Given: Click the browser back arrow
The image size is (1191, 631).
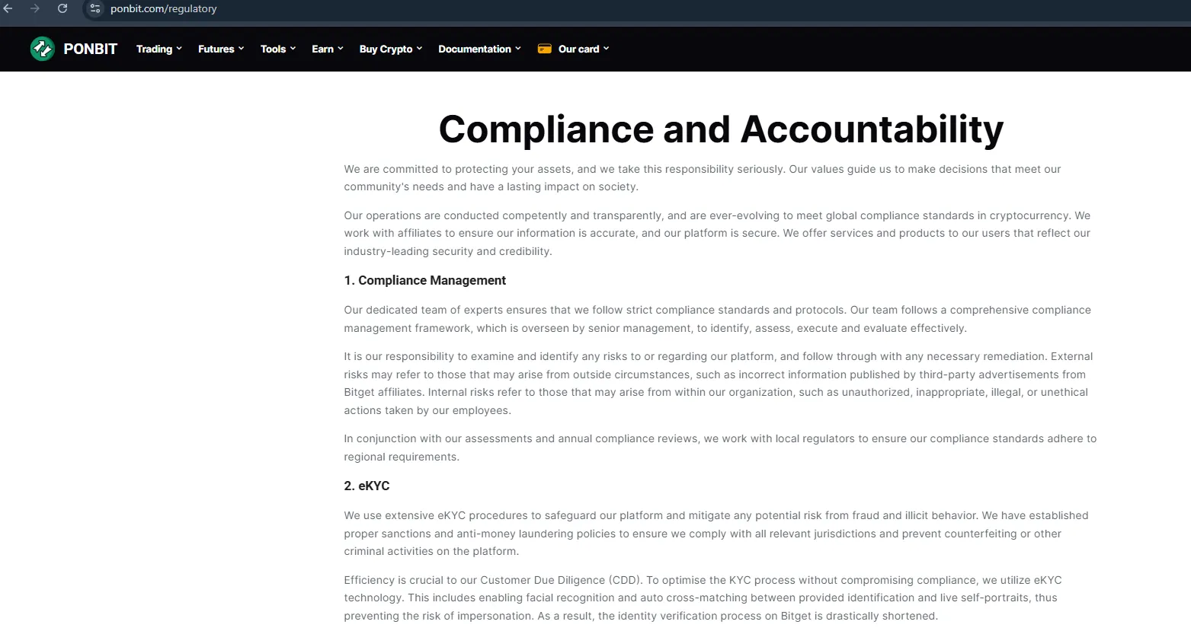Looking at the screenshot, I should coord(8,8).
